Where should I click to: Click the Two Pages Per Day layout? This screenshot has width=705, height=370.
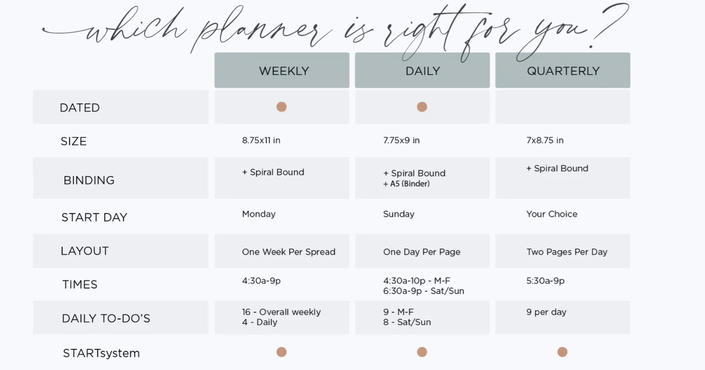567,252
